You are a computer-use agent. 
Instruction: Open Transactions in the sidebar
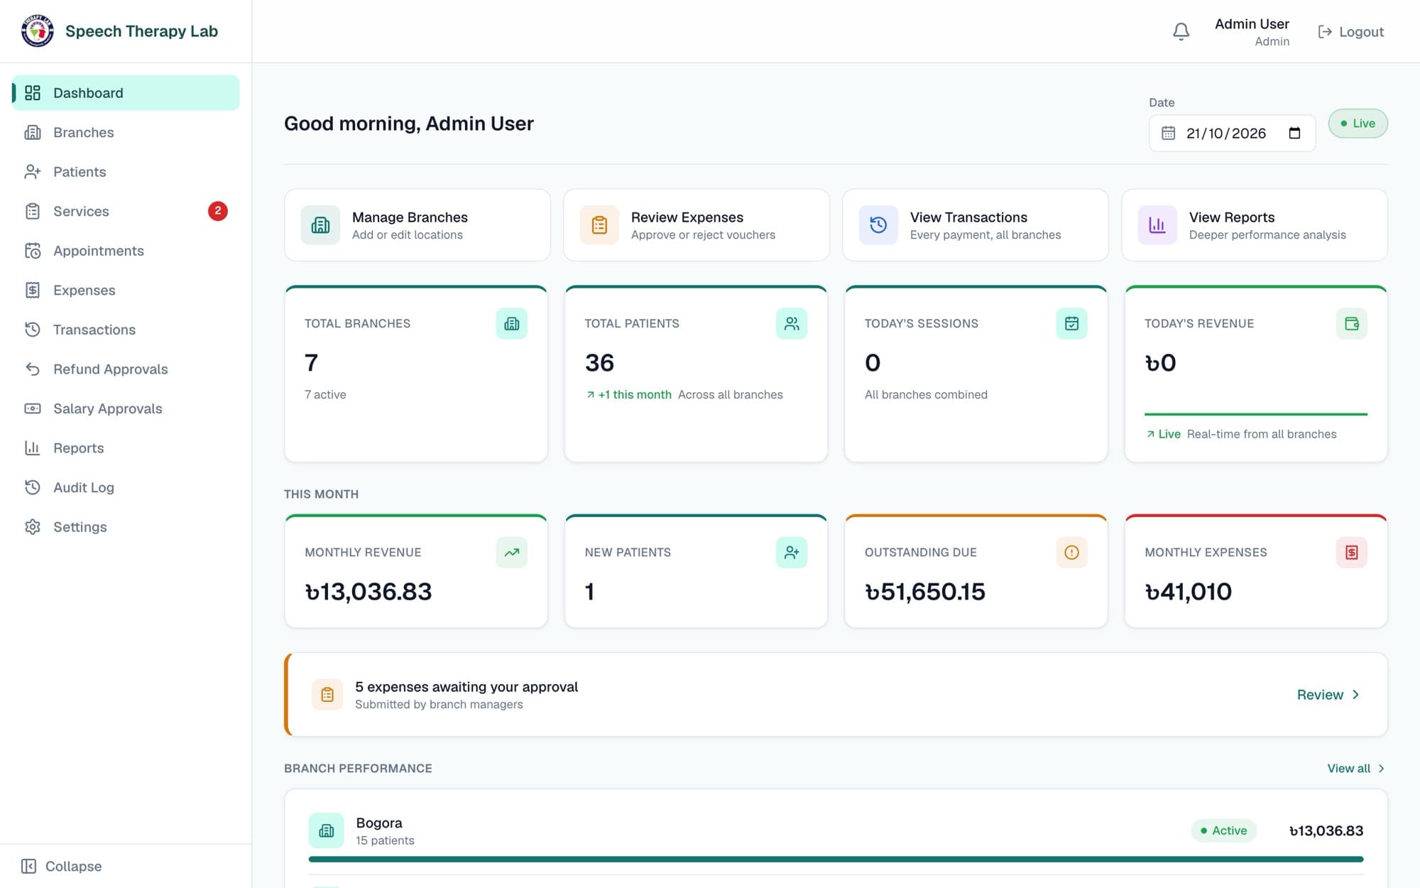pyautogui.click(x=126, y=330)
